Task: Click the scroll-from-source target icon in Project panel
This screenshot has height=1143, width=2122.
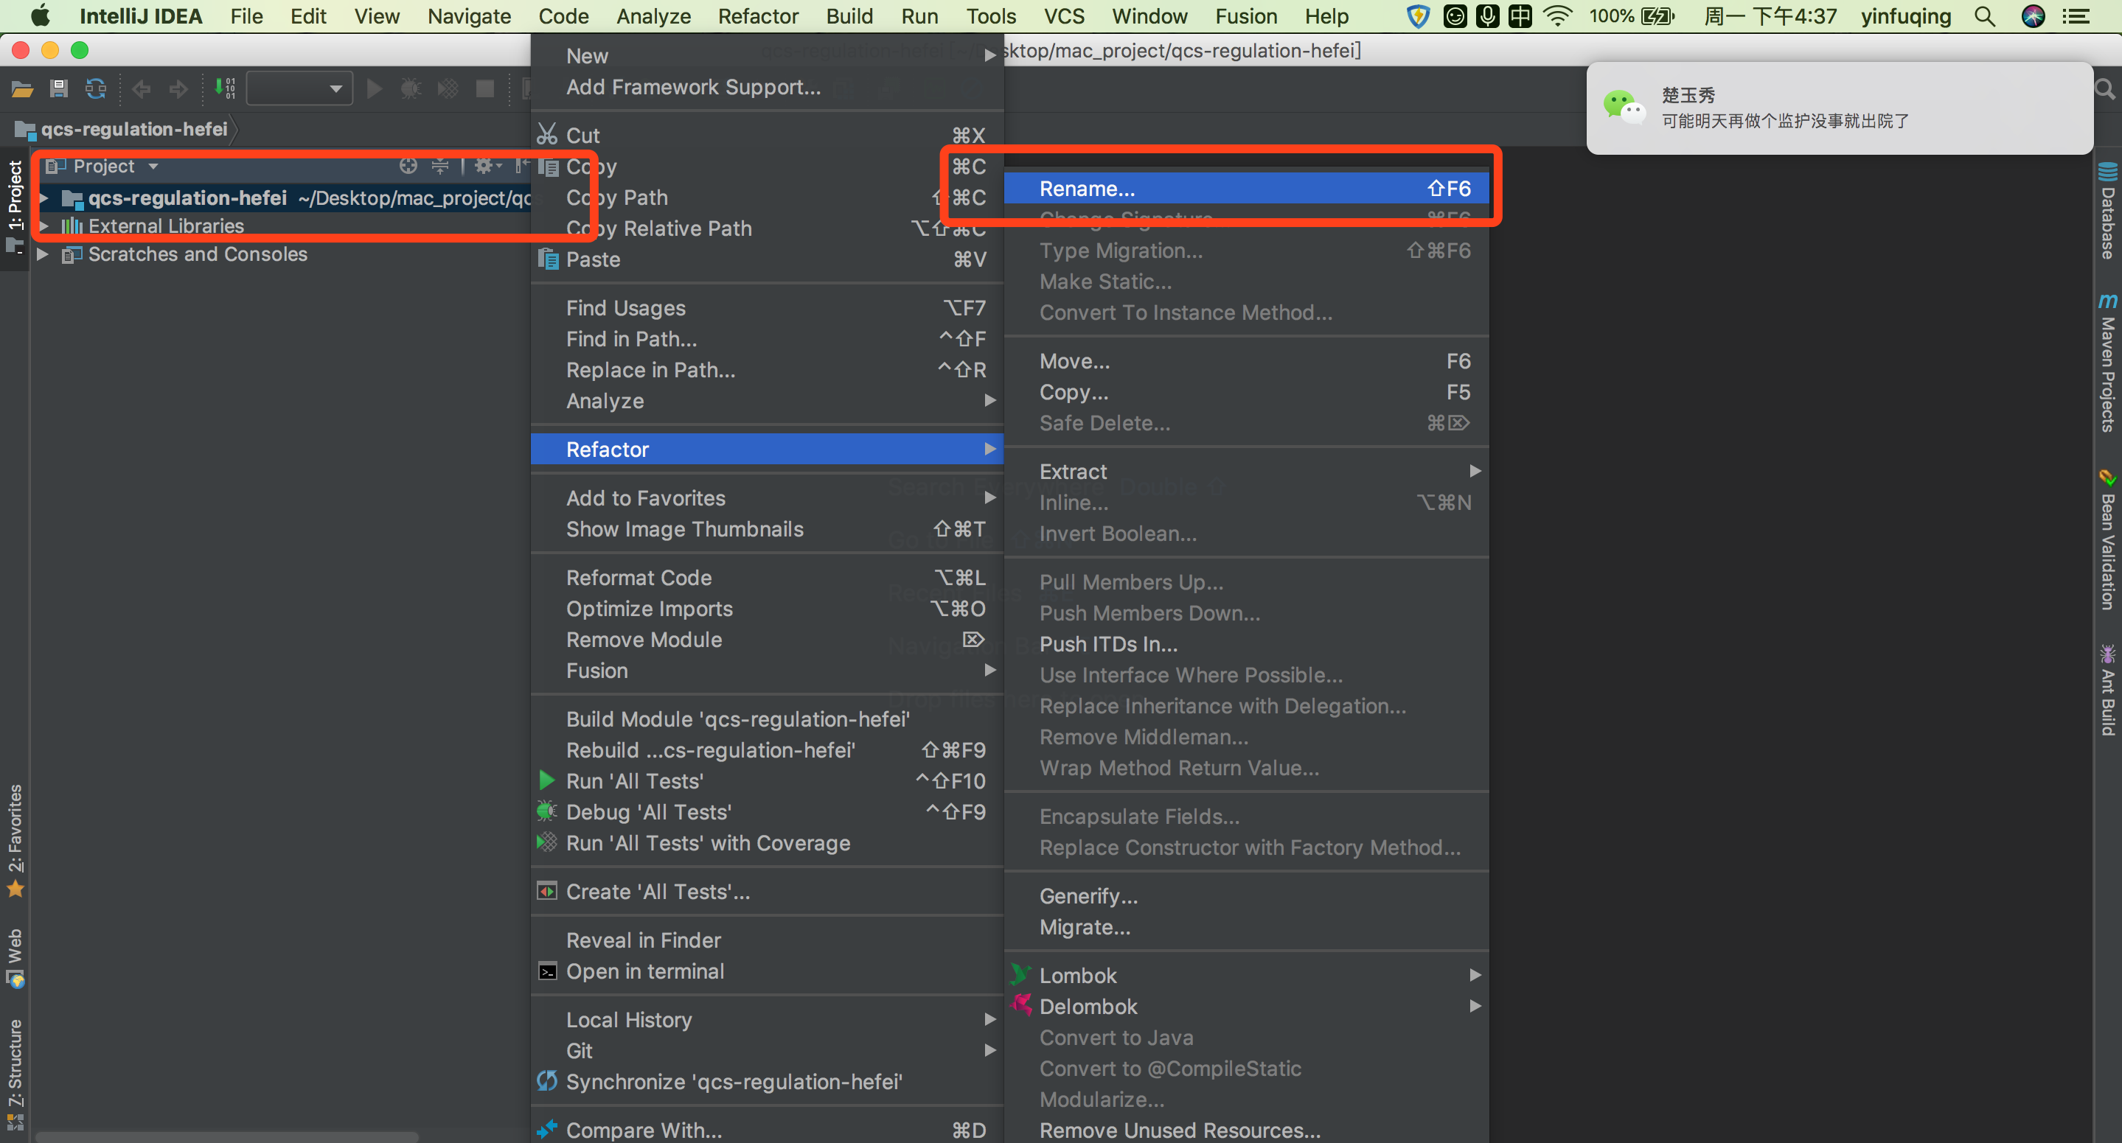Action: tap(408, 167)
